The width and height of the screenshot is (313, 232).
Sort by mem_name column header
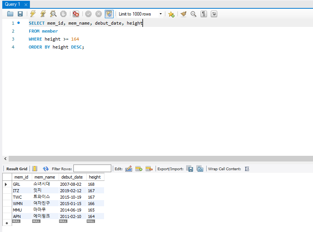point(45,177)
